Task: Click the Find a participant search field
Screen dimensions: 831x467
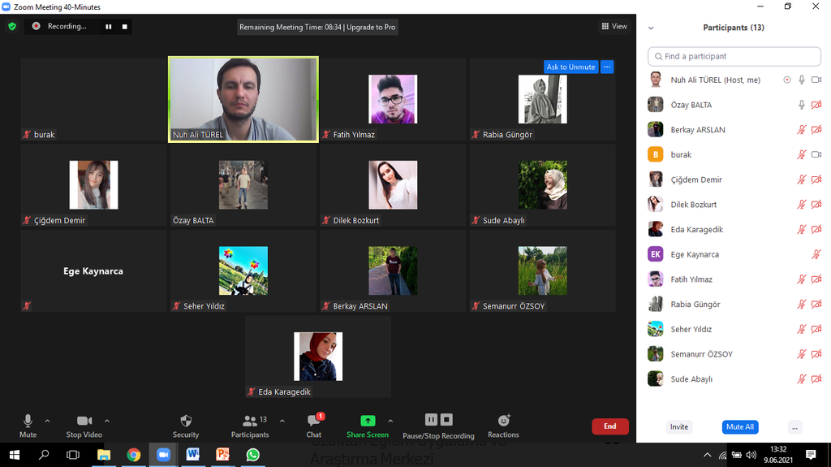Action: 734,56
